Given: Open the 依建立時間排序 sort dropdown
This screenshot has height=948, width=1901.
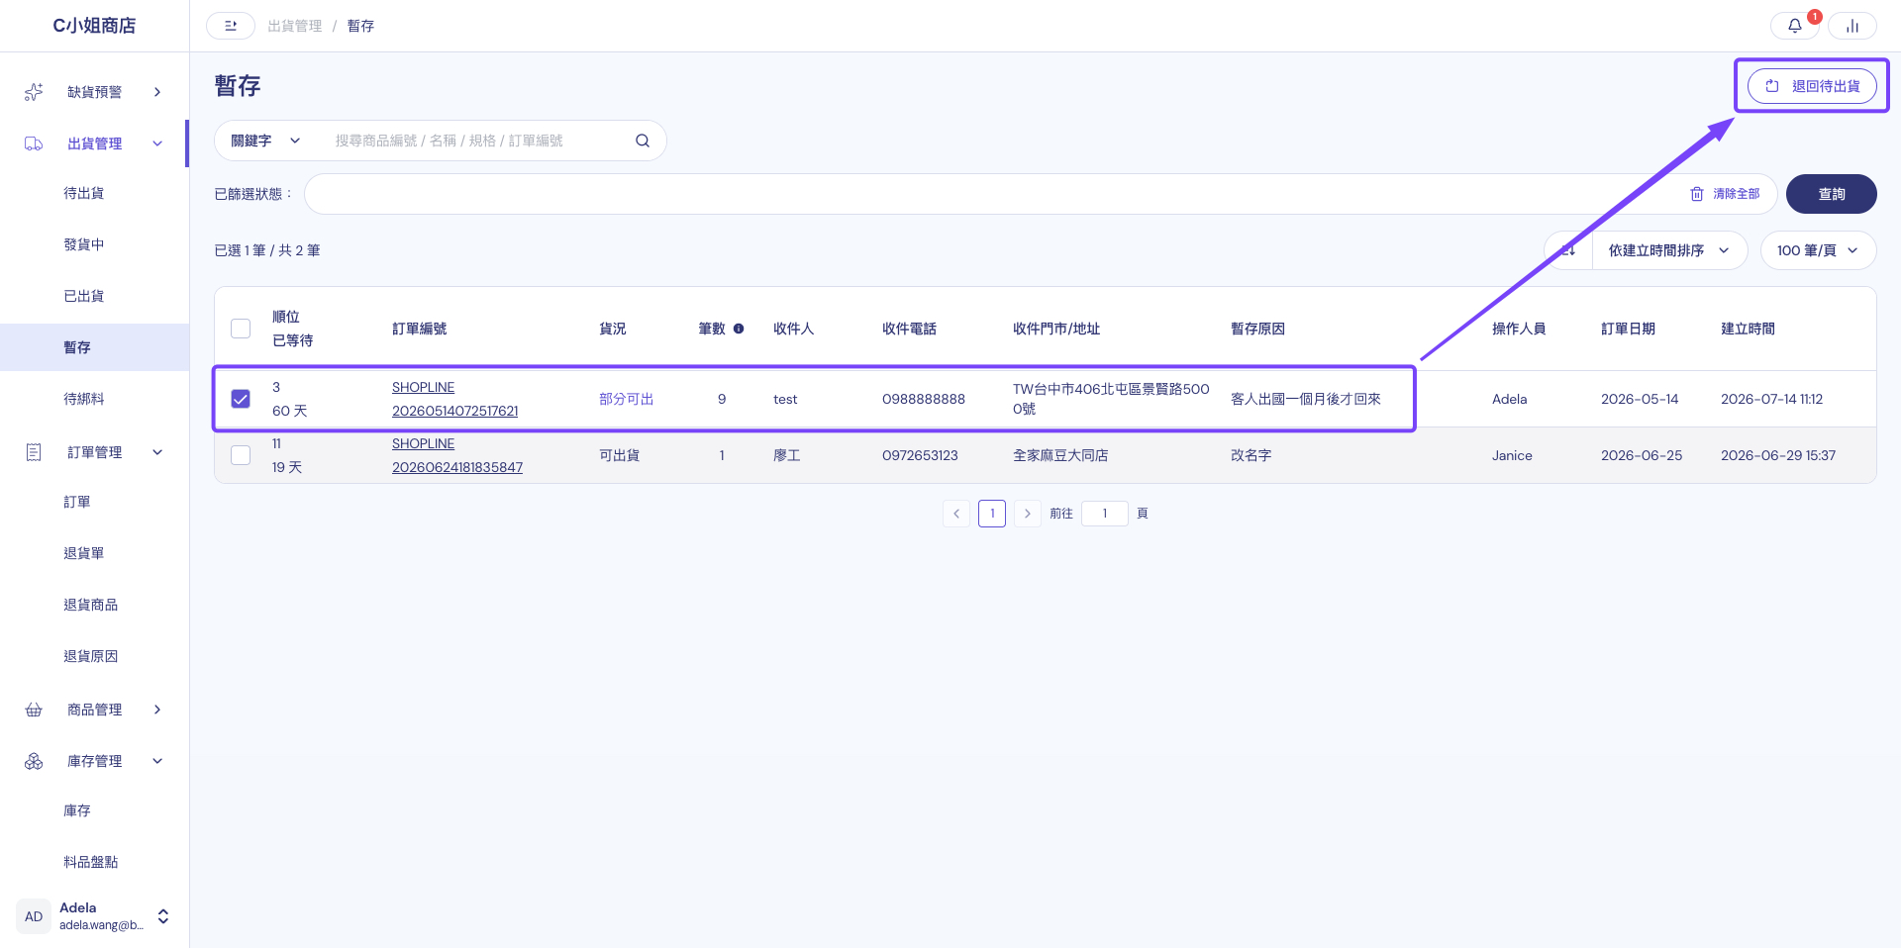Looking at the screenshot, I should click(1669, 250).
